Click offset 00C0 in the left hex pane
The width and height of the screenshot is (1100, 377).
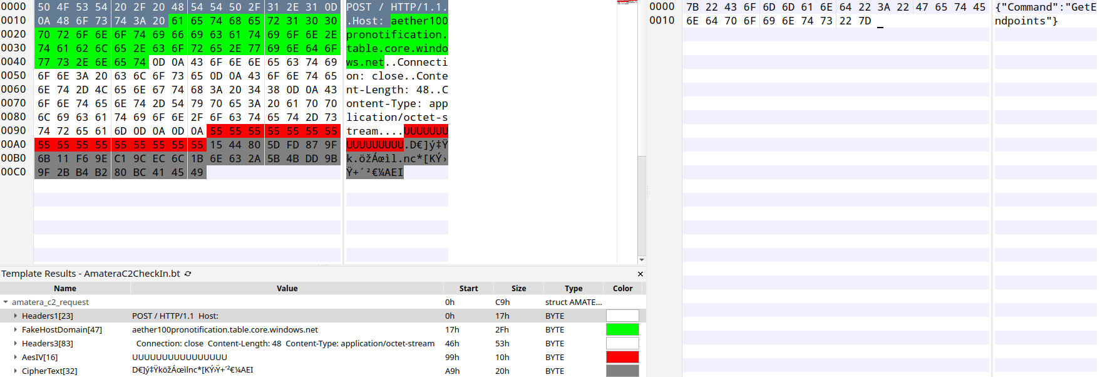pos(13,172)
